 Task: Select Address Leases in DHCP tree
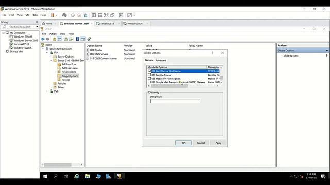tap(70, 68)
